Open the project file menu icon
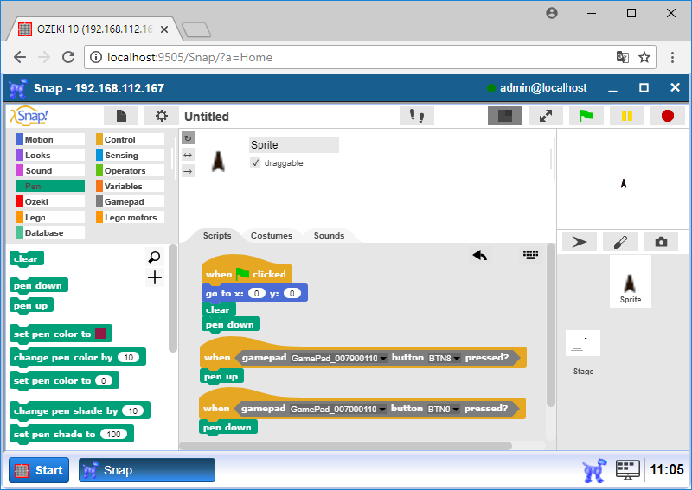The height and width of the screenshot is (490, 692). (121, 116)
